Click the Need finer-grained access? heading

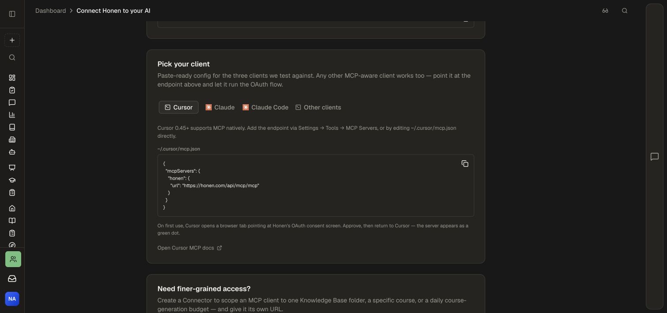pos(204,289)
